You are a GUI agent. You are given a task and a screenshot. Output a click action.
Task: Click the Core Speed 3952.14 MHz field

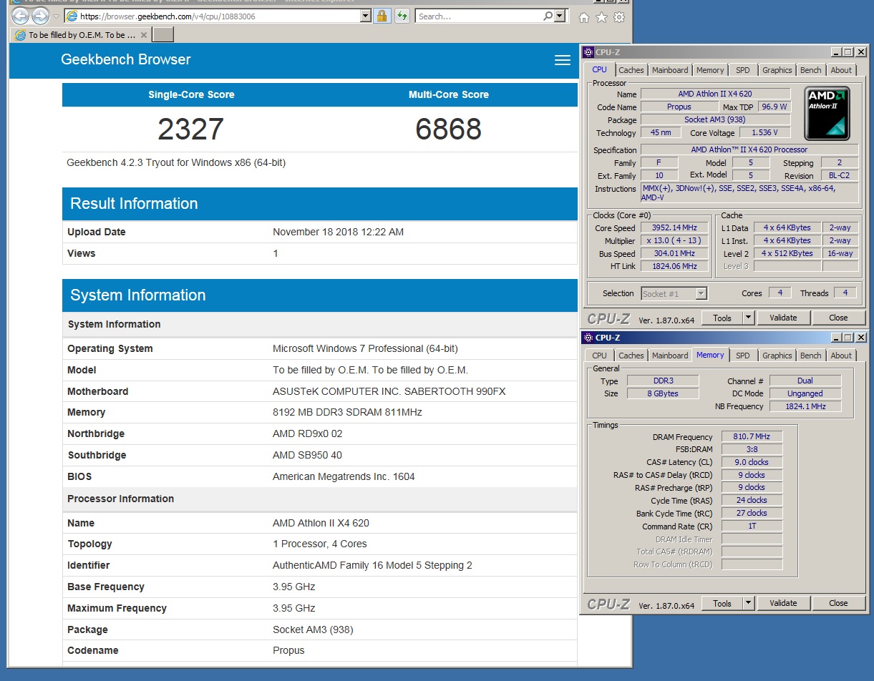[x=673, y=227]
